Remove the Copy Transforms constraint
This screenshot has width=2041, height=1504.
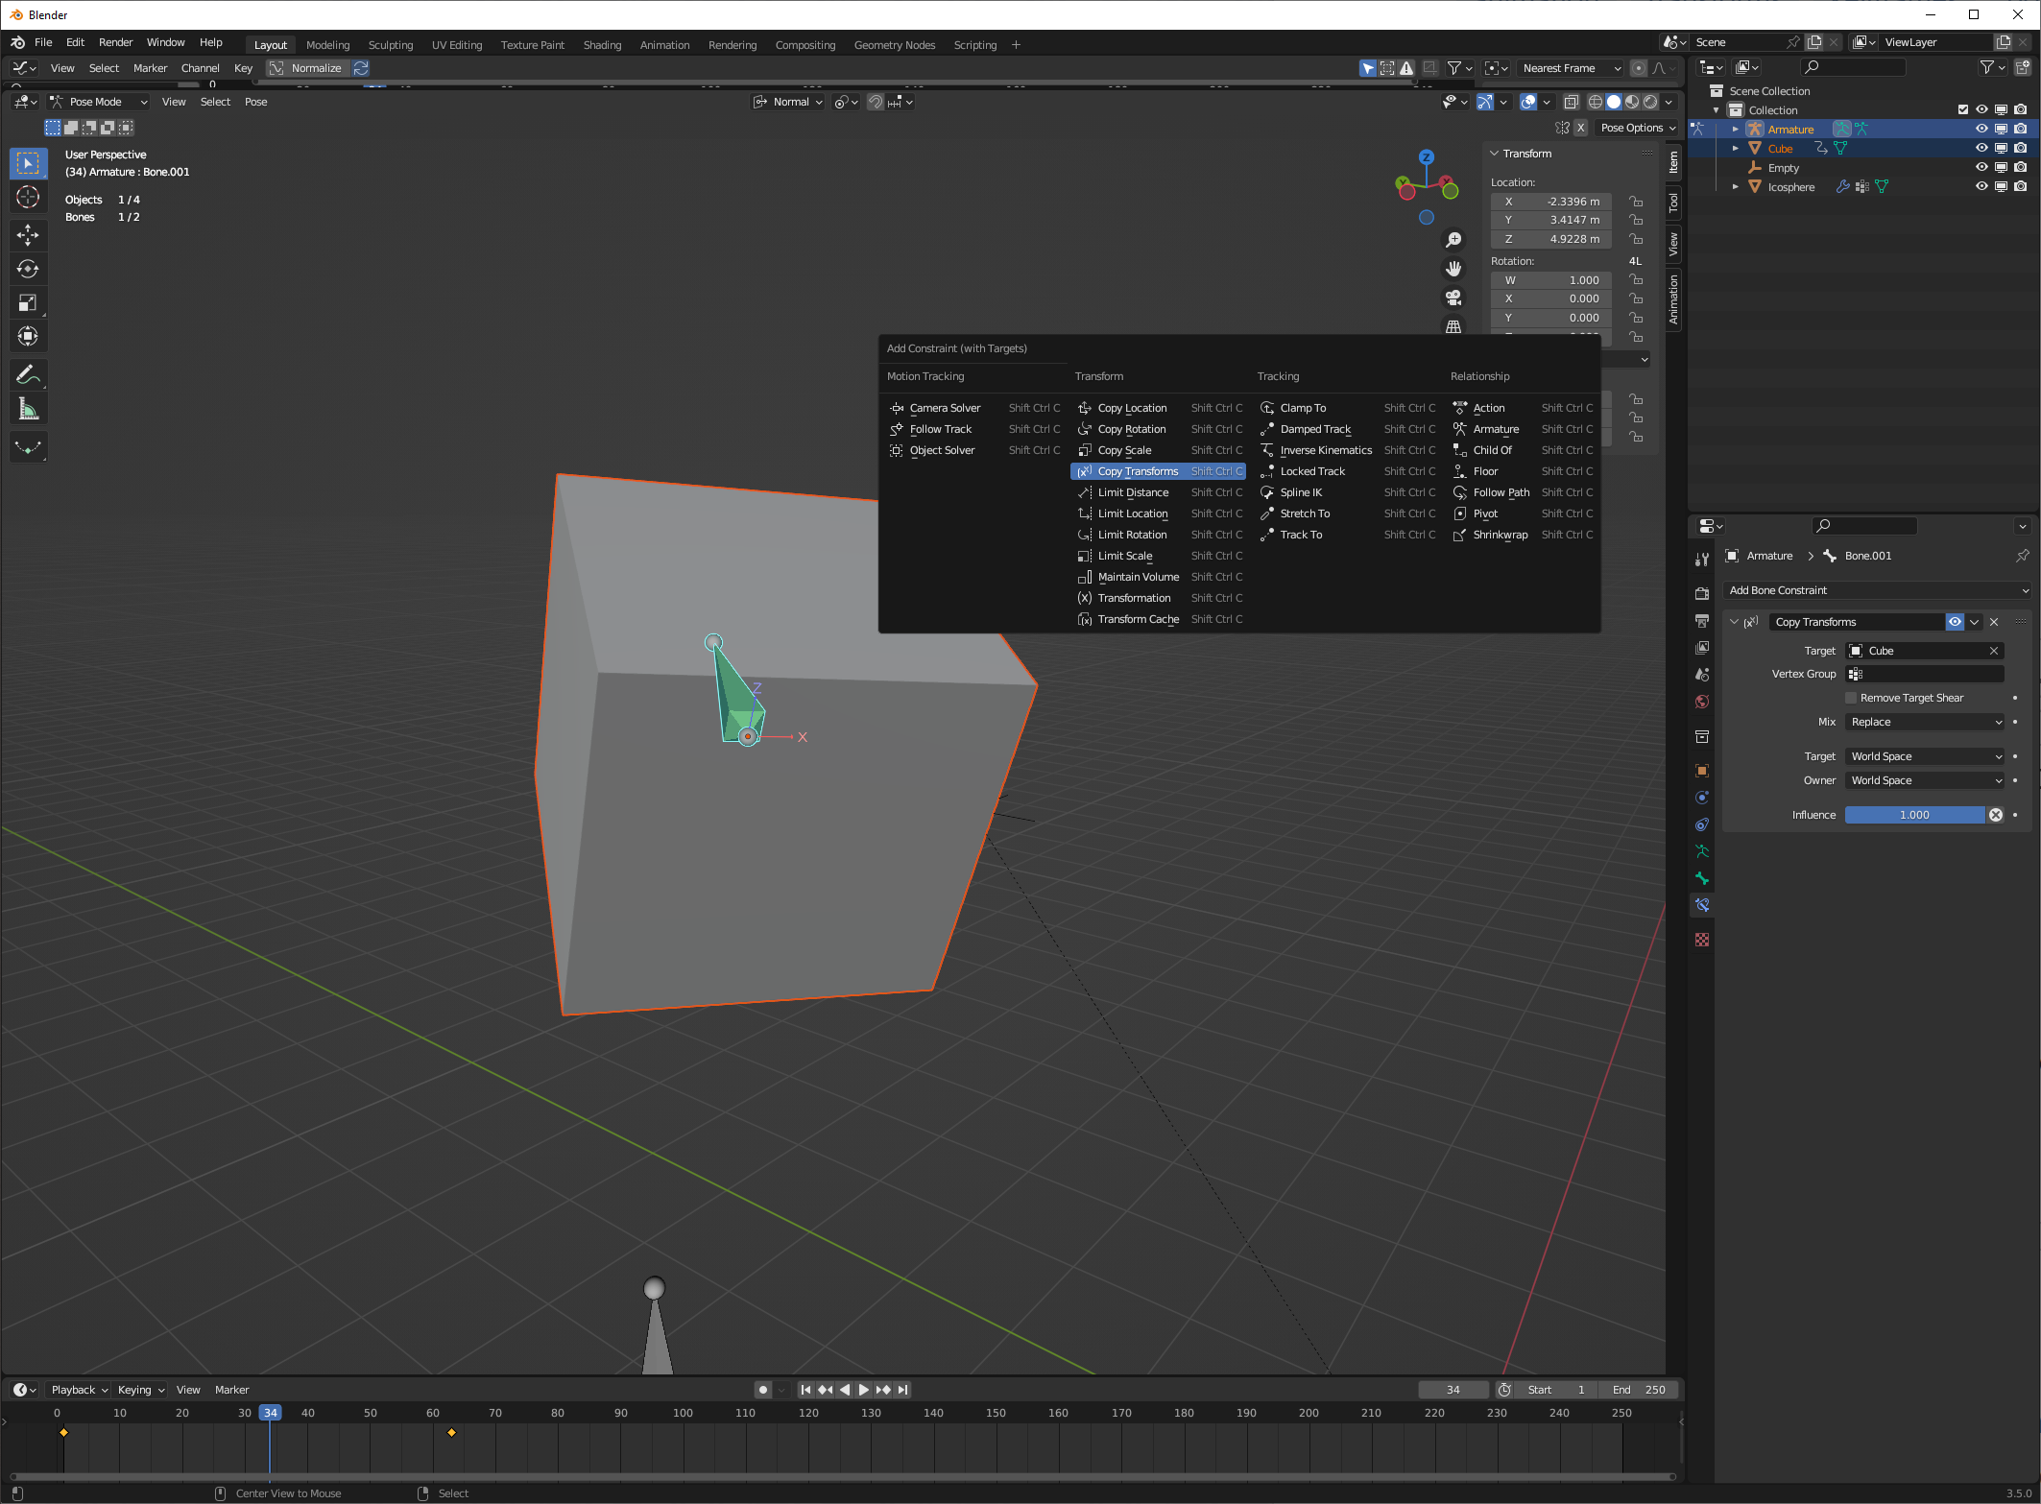pyautogui.click(x=1994, y=622)
